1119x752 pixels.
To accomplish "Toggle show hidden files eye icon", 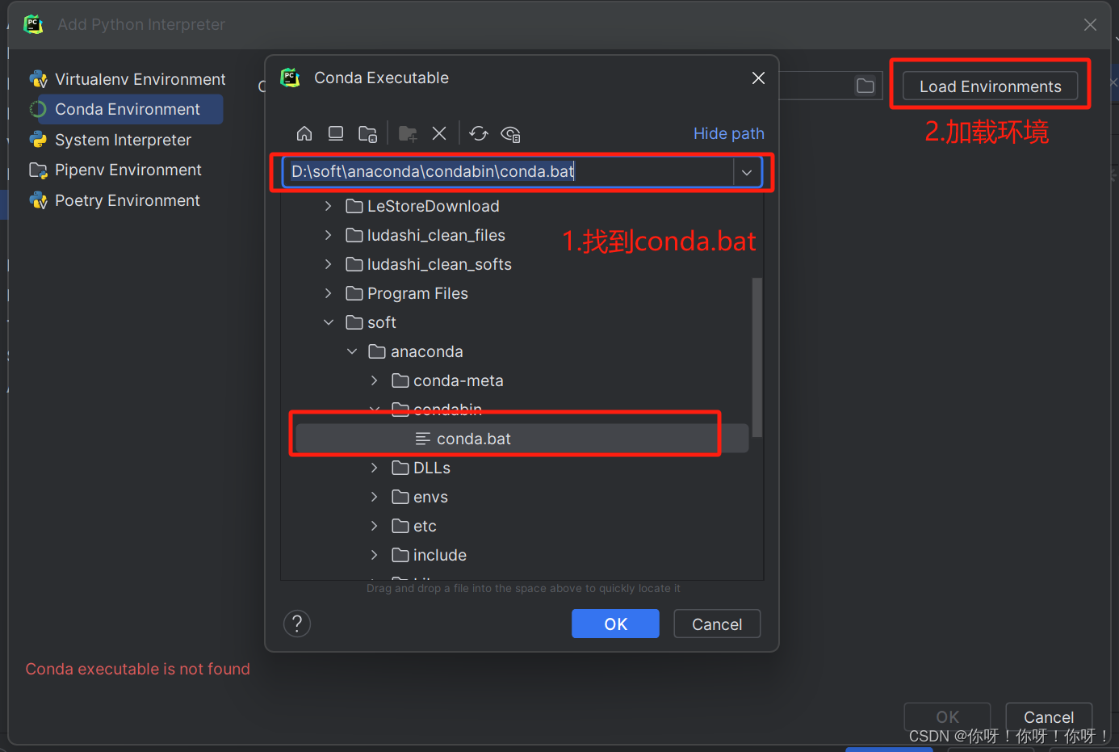I will pyautogui.click(x=510, y=133).
